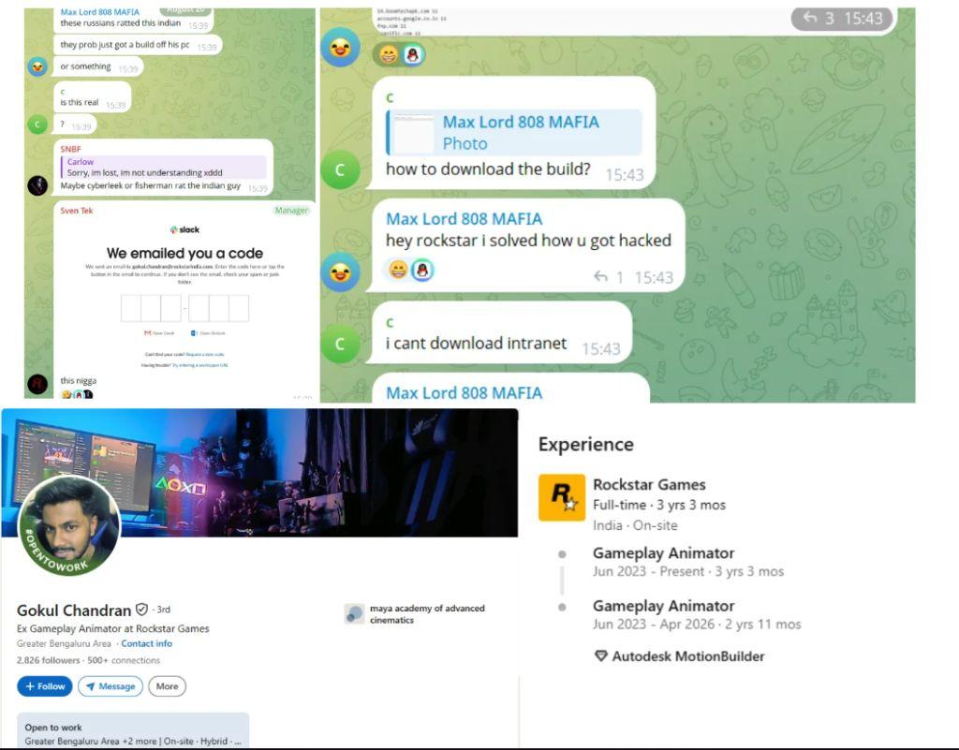Click "Max Lord 808 MAFIA" above "hey rockstar" message

[465, 219]
